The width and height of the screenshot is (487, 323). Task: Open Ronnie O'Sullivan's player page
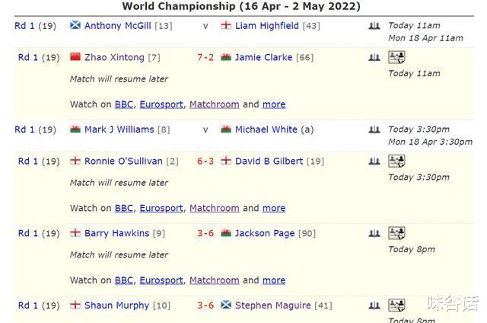click(123, 161)
